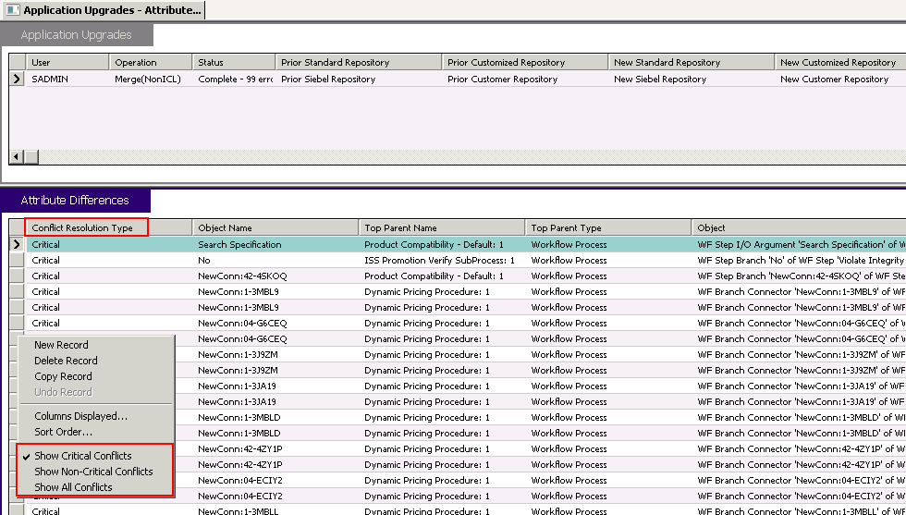Click Delete Record in context menu

66,361
